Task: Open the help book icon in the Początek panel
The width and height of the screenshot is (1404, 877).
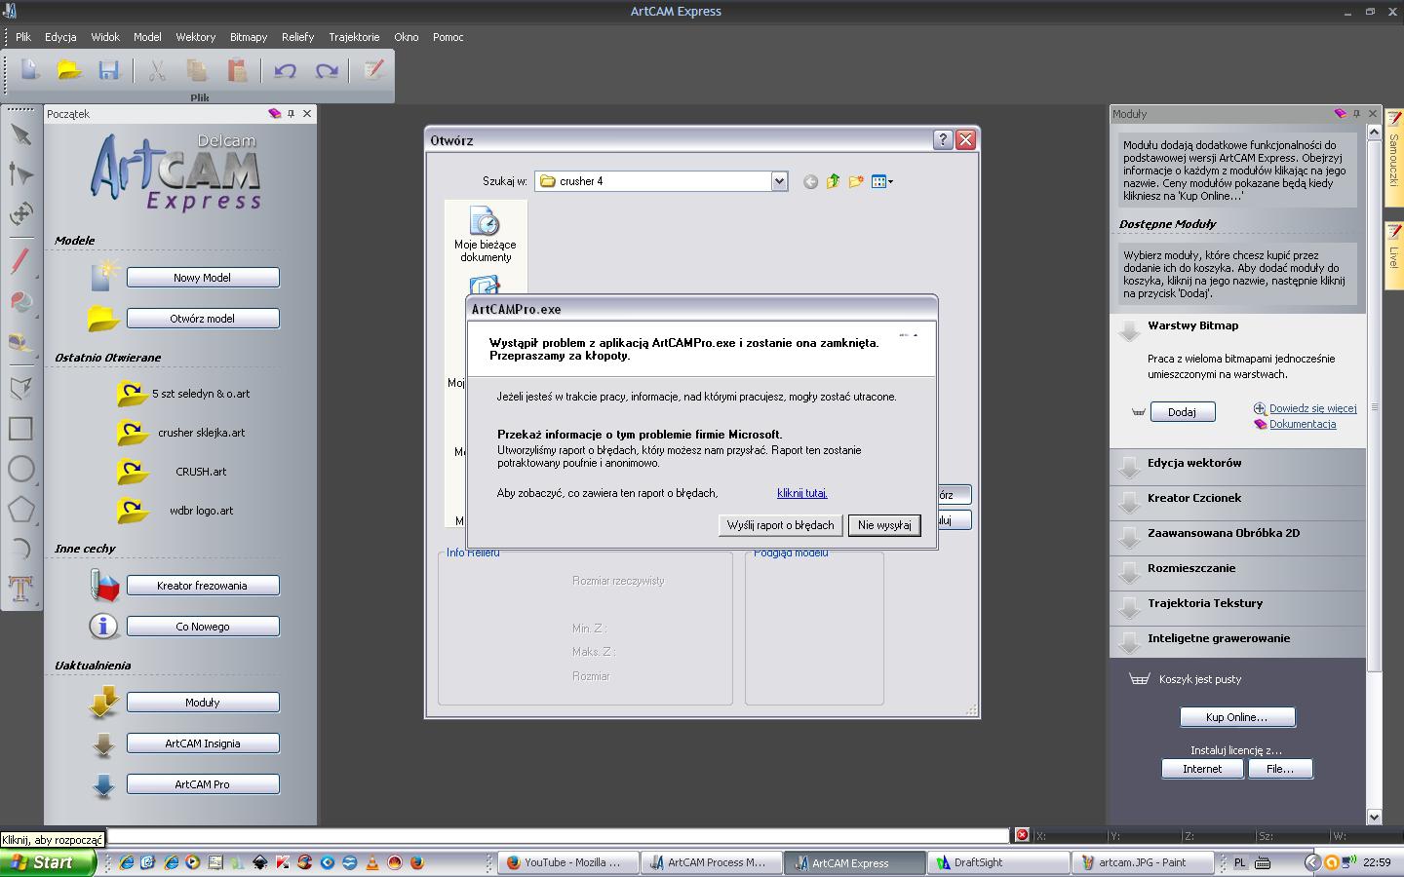Action: click(x=274, y=114)
